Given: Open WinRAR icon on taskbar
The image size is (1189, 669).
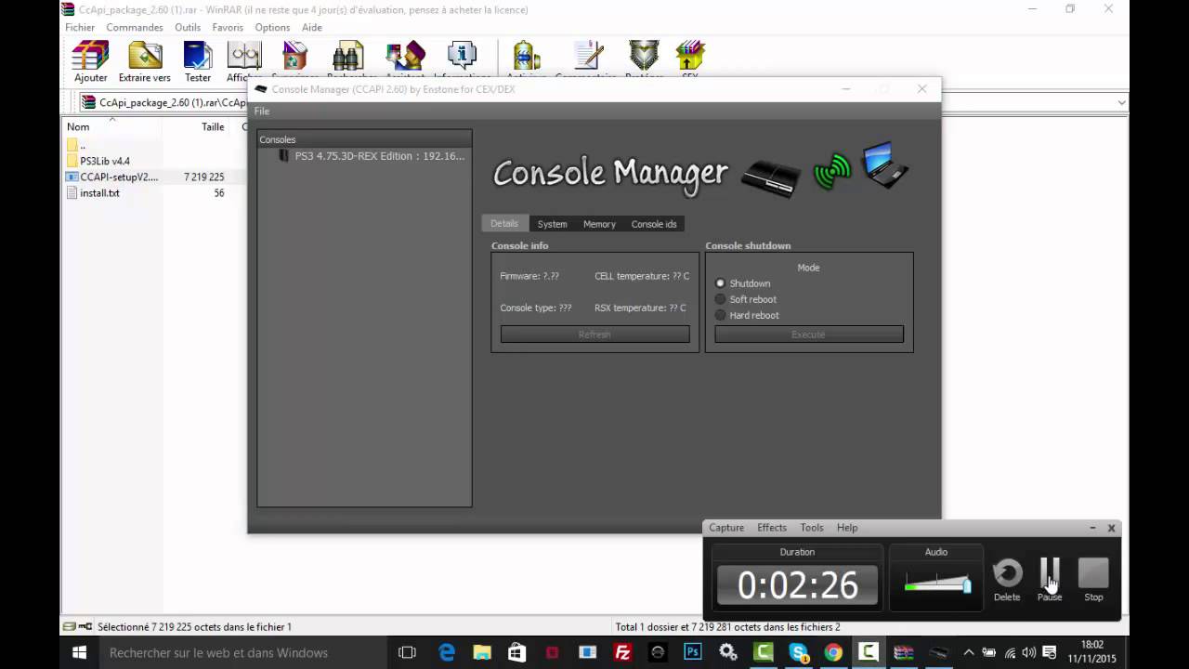Looking at the screenshot, I should [x=903, y=652].
